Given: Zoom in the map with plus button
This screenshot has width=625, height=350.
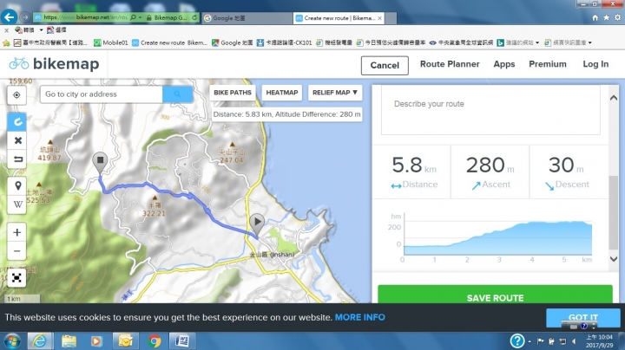Looking at the screenshot, I should [16, 232].
